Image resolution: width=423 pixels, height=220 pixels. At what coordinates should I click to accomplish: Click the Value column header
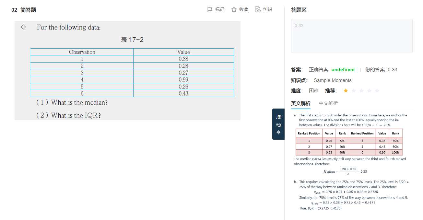pyautogui.click(x=183, y=52)
